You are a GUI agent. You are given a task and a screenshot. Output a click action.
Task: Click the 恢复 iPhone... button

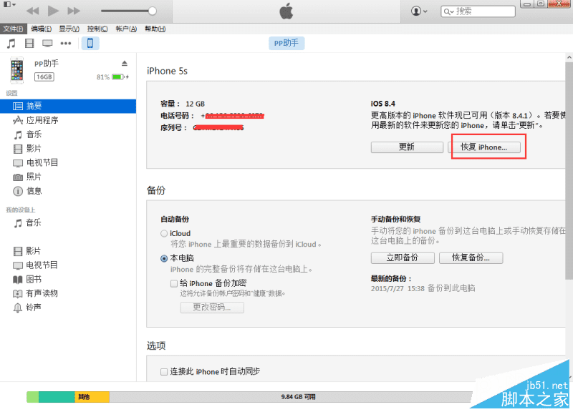pyautogui.click(x=488, y=147)
